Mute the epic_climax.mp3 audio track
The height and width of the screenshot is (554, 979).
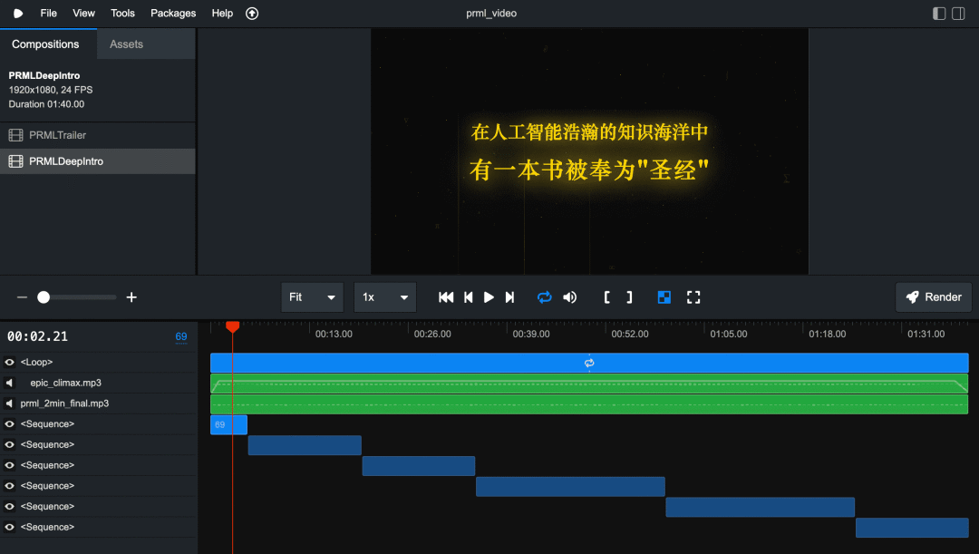8,382
